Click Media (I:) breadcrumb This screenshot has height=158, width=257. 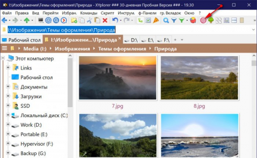pos(35,49)
